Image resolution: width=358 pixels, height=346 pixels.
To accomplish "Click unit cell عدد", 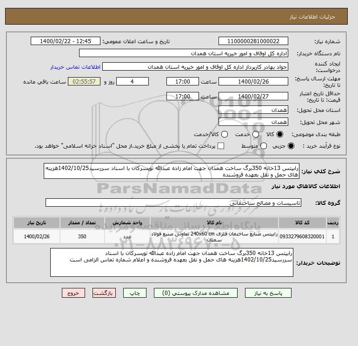I will click(127, 236).
